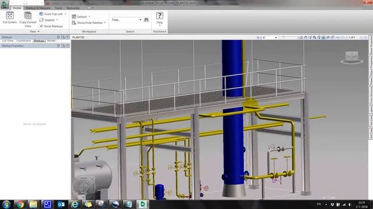Click the binoculars Find icon

[146, 20]
